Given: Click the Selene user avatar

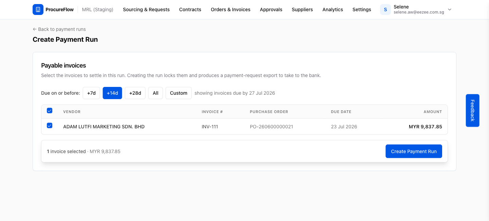Looking at the screenshot, I should [385, 10].
